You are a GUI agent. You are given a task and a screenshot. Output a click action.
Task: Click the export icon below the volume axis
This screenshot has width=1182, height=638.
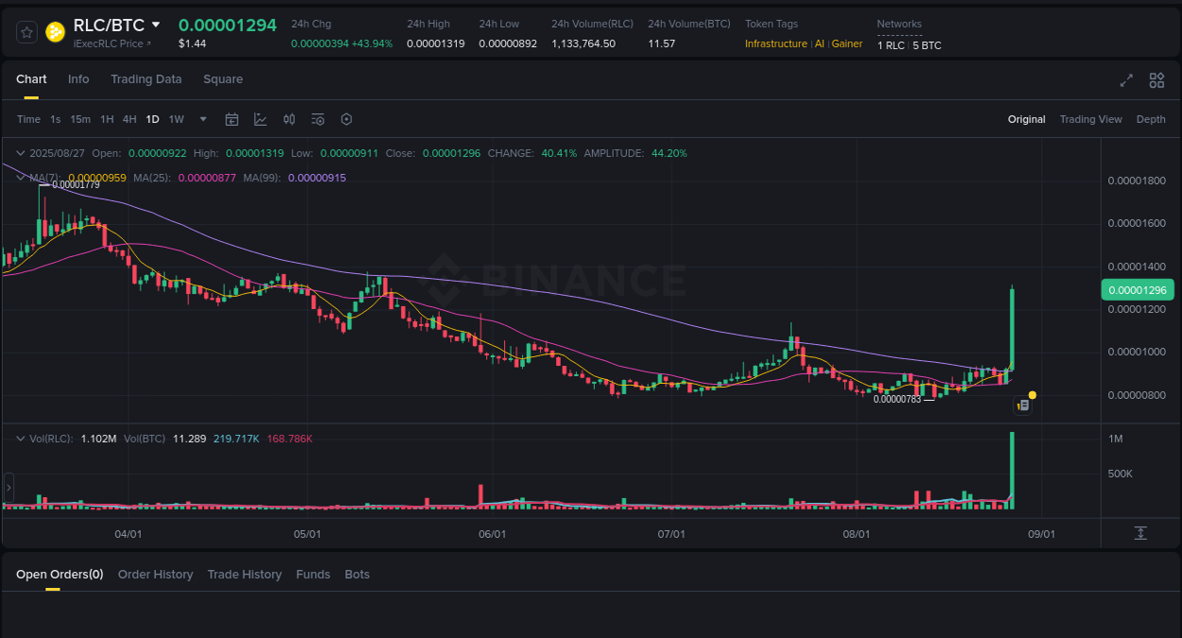pos(1140,532)
